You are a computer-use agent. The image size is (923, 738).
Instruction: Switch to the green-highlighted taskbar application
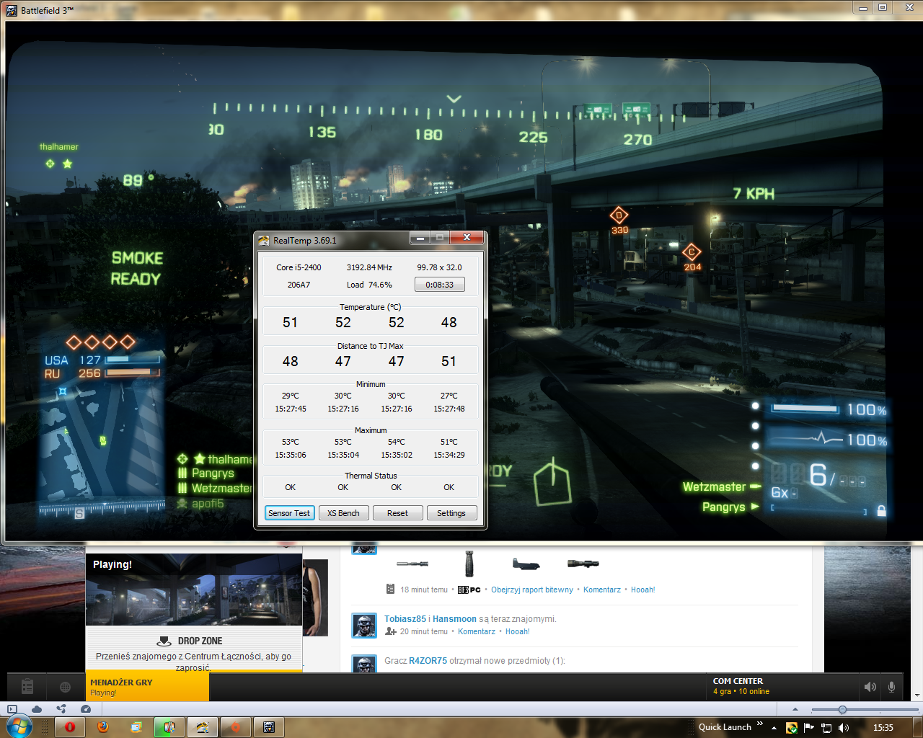coord(169,727)
